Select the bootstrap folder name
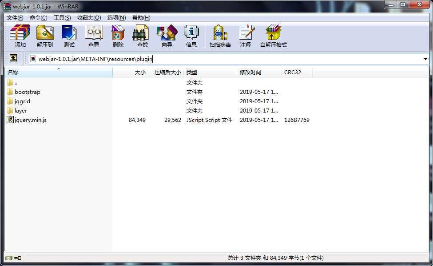This screenshot has height=266, width=433. coord(28,92)
